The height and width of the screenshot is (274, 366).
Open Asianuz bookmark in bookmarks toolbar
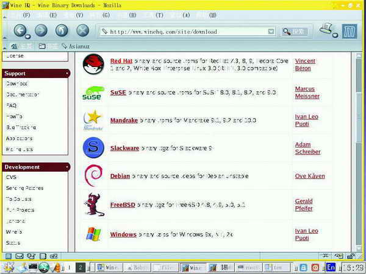coord(76,46)
